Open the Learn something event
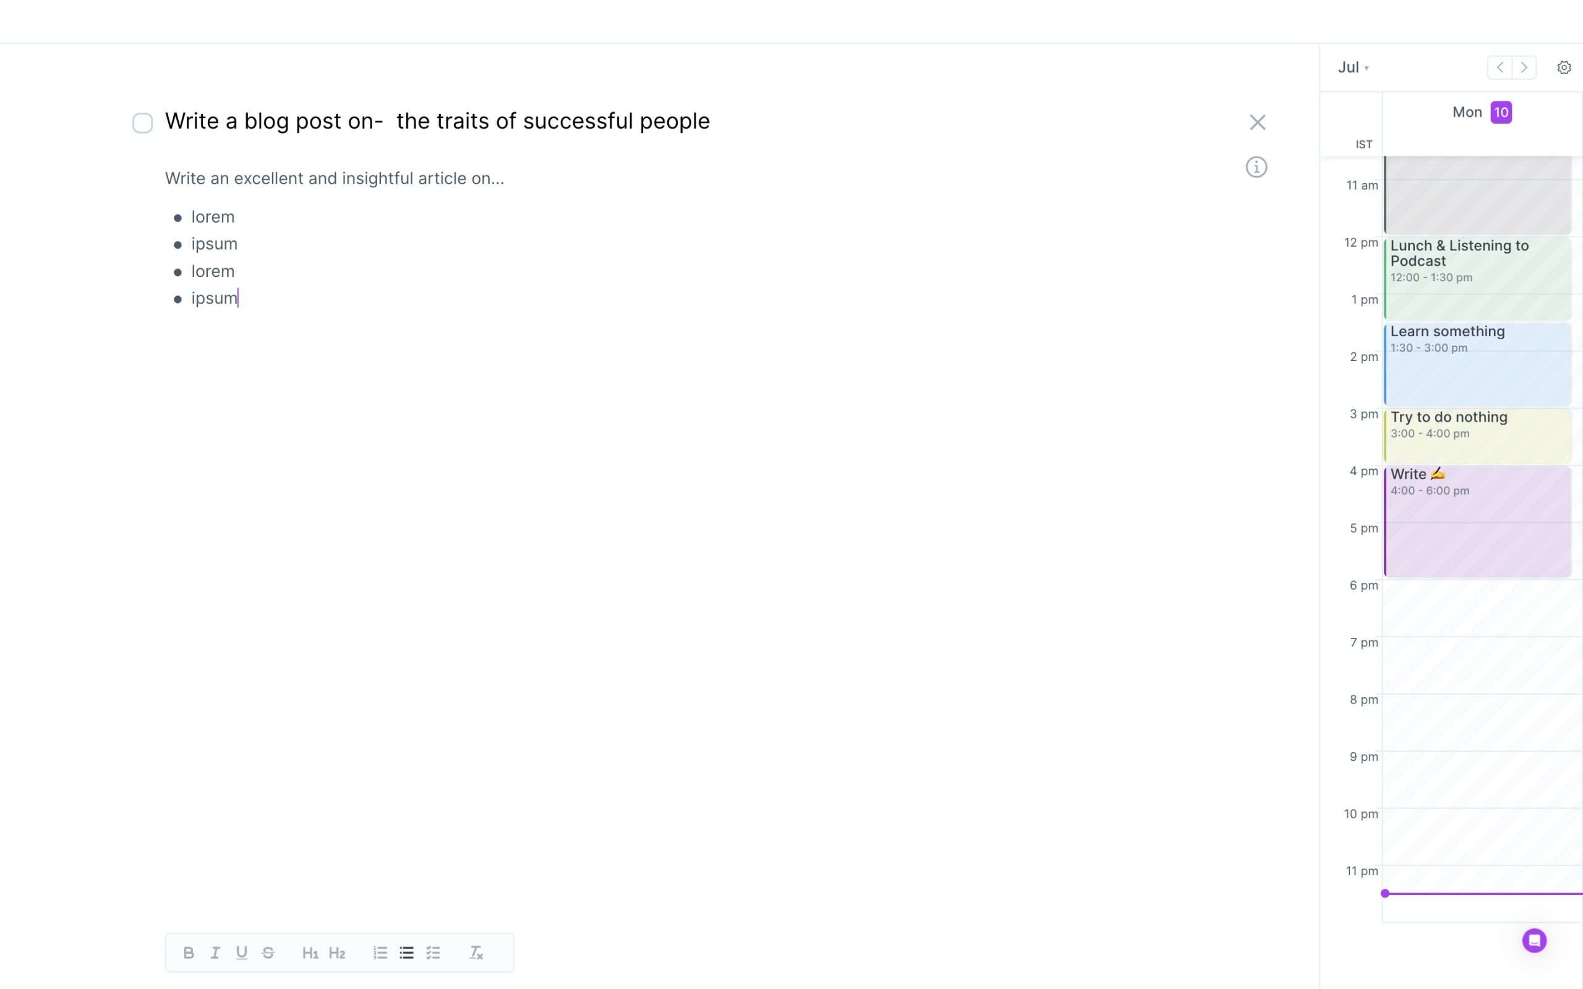Image resolution: width=1583 pixels, height=989 pixels. tap(1478, 364)
